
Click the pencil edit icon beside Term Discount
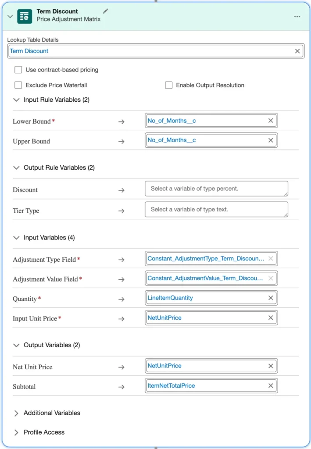pyautogui.click(x=105, y=11)
